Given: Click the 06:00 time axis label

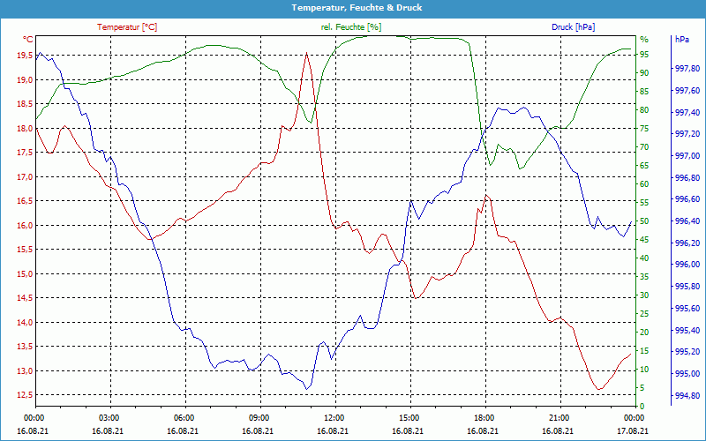Looking at the screenshot, I should 184,417.
